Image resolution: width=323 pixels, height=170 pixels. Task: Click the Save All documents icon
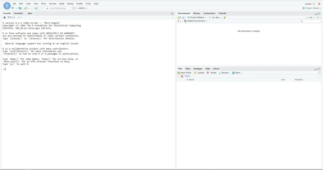(36, 8)
